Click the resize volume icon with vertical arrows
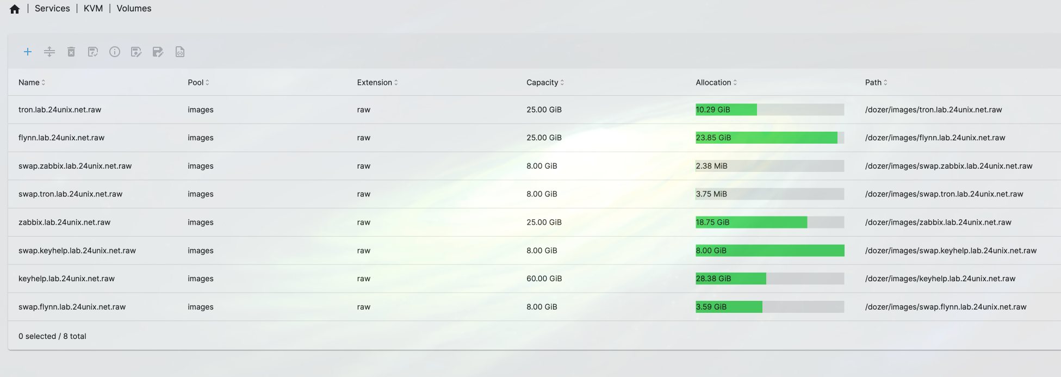 49,52
